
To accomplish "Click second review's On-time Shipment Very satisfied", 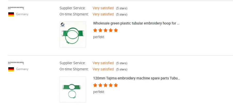I will pyautogui.click(x=103, y=69).
